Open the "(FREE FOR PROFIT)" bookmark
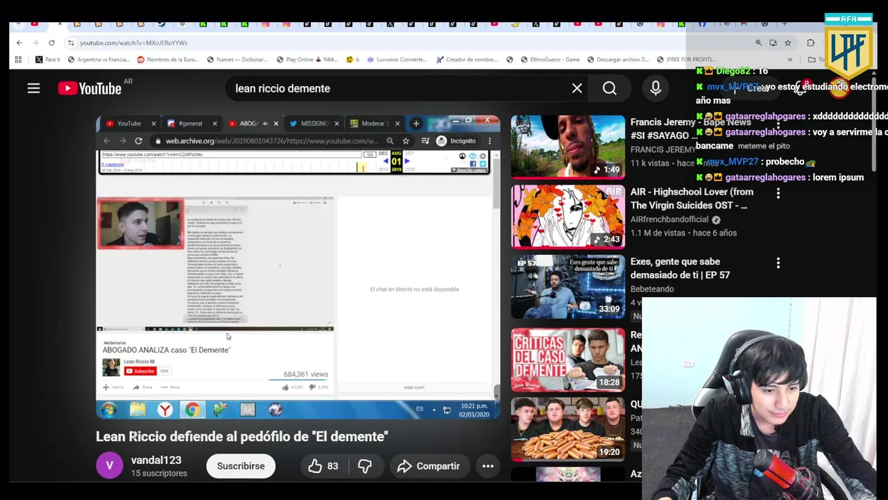Viewport: 888px width, 500px height. coord(687,59)
